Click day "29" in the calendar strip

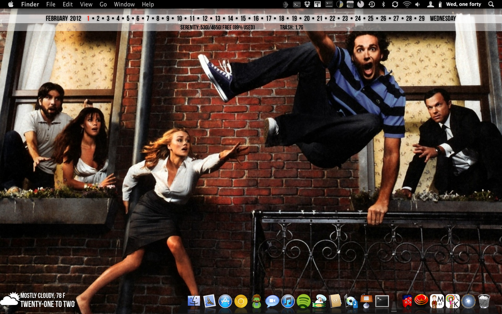[x=422, y=18]
